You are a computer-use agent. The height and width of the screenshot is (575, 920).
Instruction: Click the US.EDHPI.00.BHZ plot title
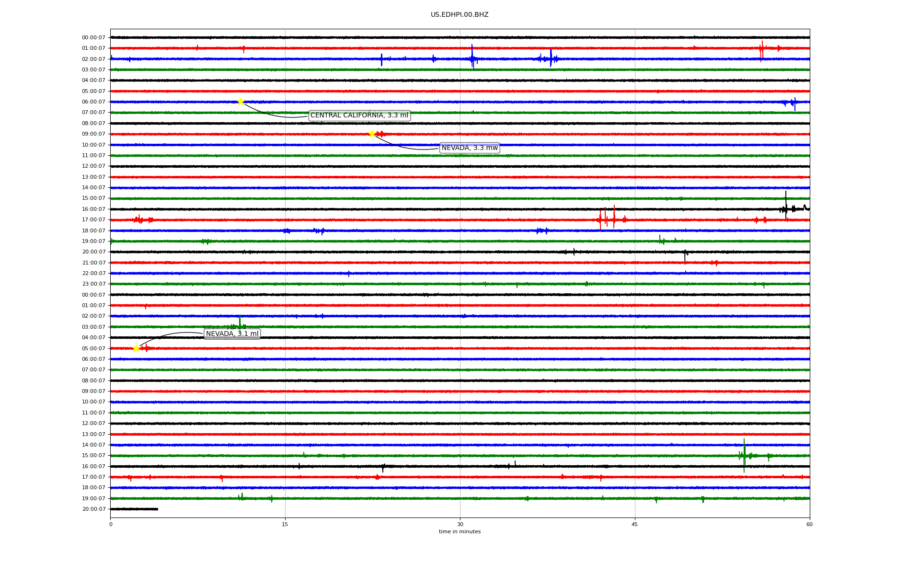tap(460, 15)
